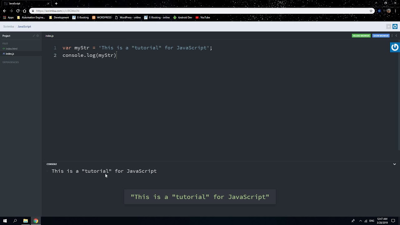Open the Windows Action Center notifications
The width and height of the screenshot is (400, 225).
(393, 221)
